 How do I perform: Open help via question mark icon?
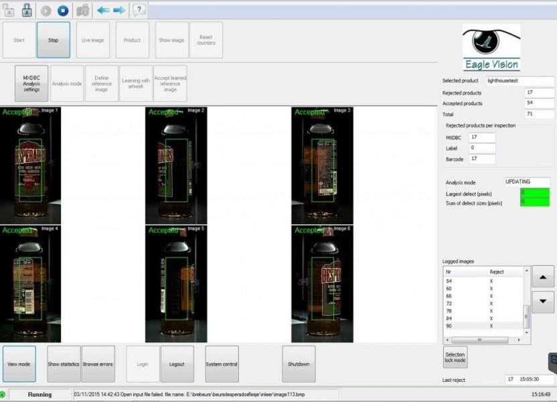click(139, 10)
